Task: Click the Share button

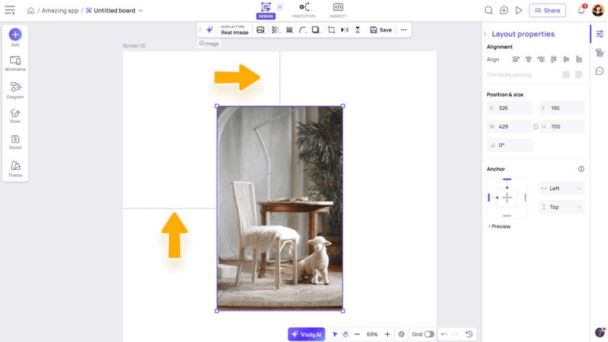Action: point(547,10)
